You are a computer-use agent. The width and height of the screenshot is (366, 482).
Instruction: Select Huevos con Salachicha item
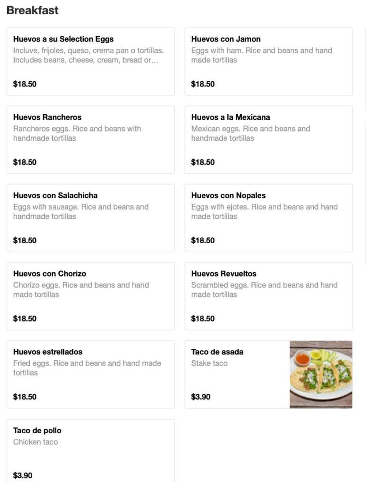coord(91,218)
